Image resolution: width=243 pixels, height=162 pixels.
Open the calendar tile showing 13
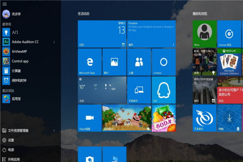pyautogui.click(x=102, y=34)
